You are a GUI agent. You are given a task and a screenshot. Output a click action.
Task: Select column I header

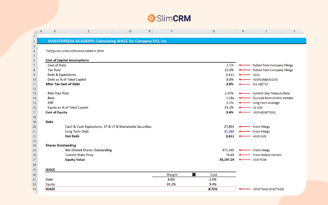point(266,31)
